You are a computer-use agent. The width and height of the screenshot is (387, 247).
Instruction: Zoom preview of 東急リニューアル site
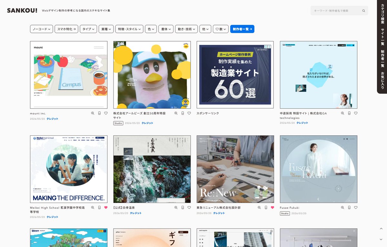tap(259, 207)
